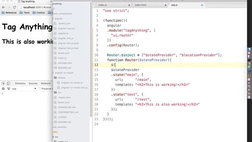Click the file tree vertical scrollbar
252x142 pixels.
click(91, 60)
